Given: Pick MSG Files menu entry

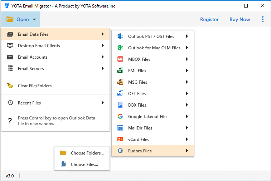Looking at the screenshot, I should 153,82.
